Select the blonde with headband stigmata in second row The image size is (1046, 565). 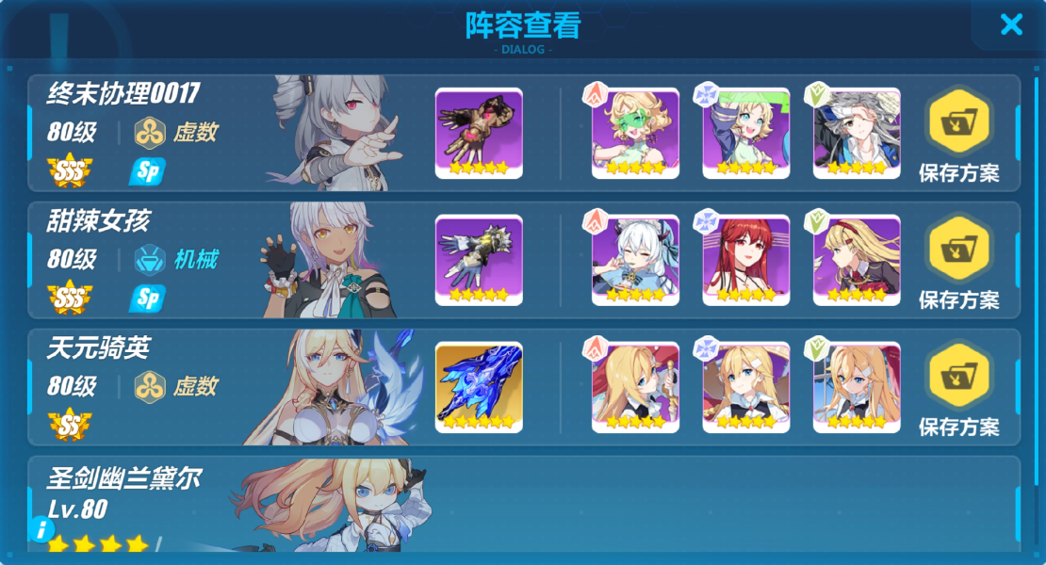tap(857, 260)
